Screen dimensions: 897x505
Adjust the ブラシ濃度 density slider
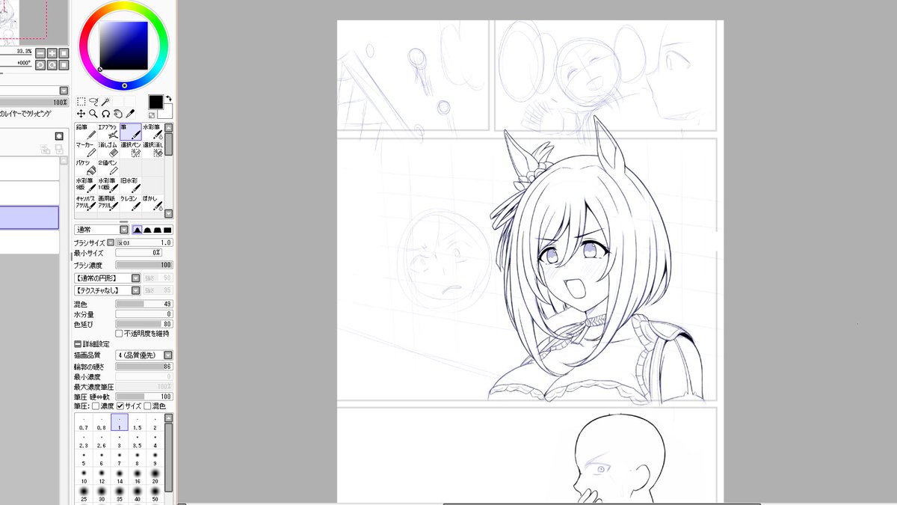[x=144, y=265]
